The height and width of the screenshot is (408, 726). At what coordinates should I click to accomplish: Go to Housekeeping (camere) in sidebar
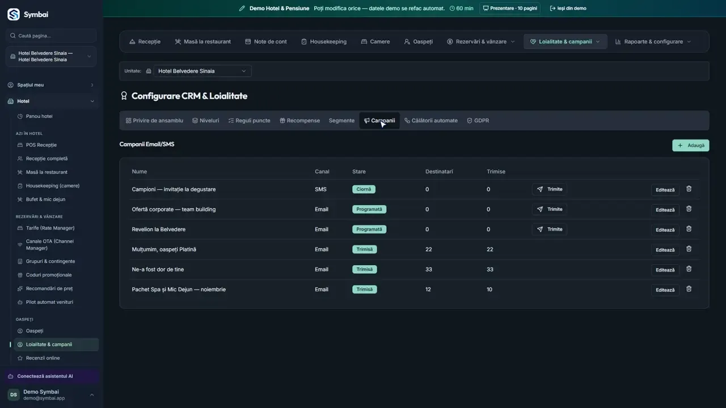(x=56, y=186)
